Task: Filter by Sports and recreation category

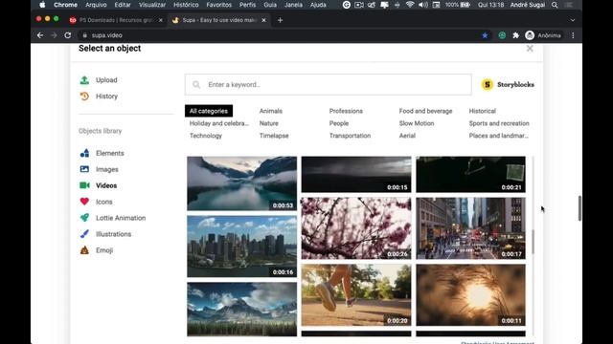Action: (499, 123)
